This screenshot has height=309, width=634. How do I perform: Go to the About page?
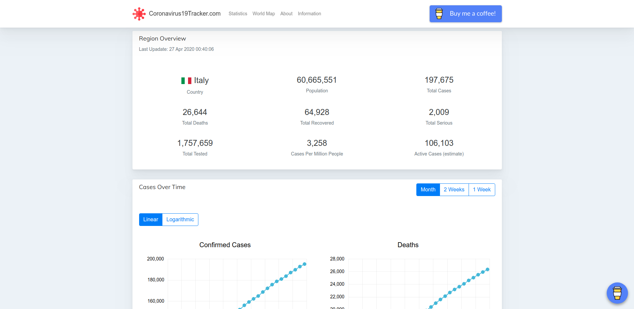pyautogui.click(x=286, y=14)
